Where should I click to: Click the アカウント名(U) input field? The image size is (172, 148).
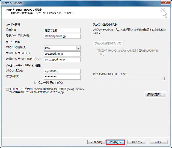click(62, 71)
